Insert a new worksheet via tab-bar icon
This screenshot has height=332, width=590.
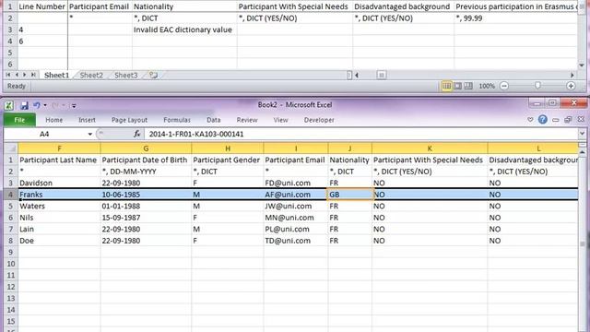pyautogui.click(x=153, y=76)
